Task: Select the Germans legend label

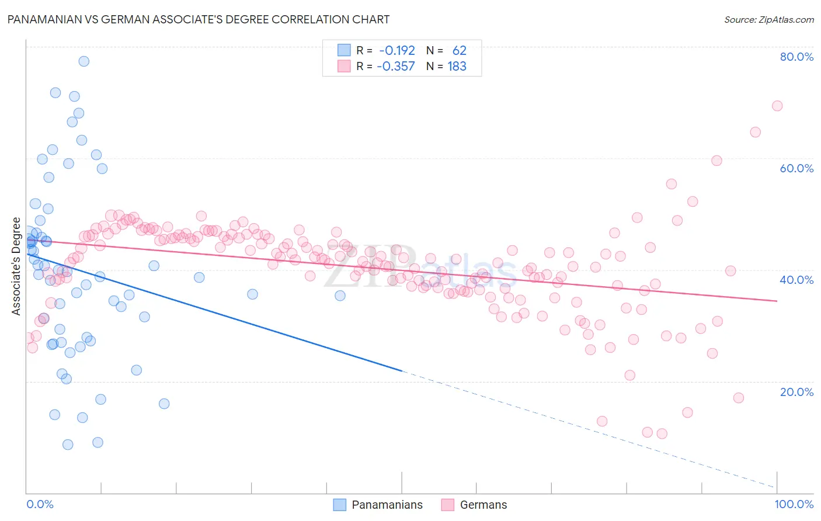Action: click(x=483, y=505)
